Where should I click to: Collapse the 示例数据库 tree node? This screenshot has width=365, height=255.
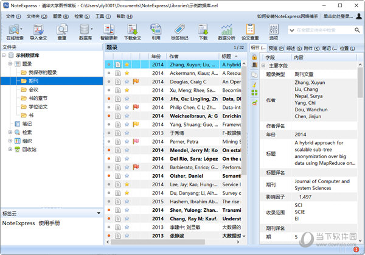pyautogui.click(x=4, y=55)
